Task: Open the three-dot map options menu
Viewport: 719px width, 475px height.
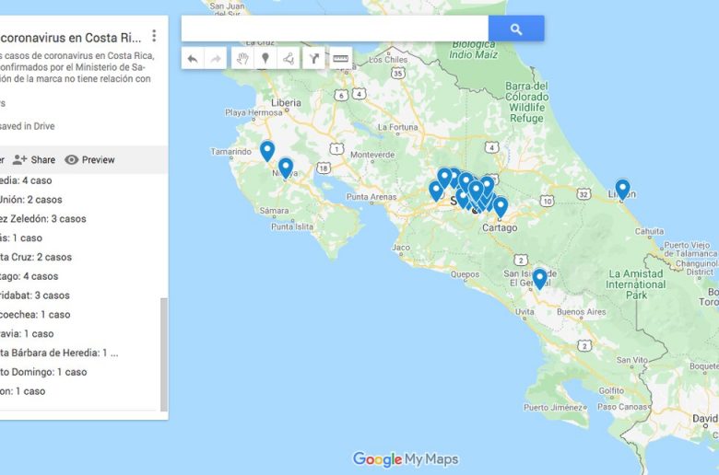Action: (x=154, y=37)
